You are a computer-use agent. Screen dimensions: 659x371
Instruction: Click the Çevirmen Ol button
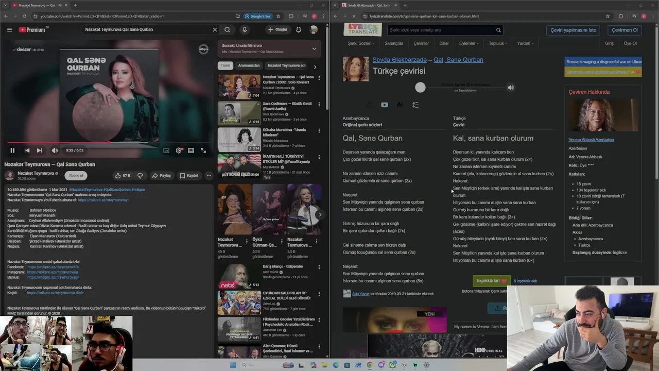(x=625, y=30)
